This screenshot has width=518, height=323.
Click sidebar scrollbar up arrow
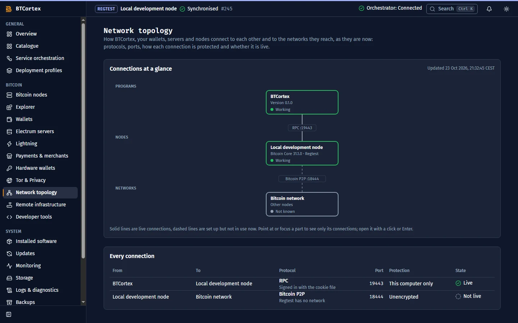[x=83, y=20]
